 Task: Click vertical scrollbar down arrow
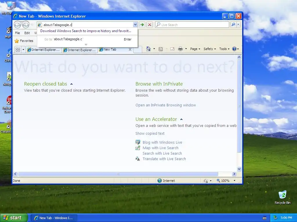pos(239,169)
